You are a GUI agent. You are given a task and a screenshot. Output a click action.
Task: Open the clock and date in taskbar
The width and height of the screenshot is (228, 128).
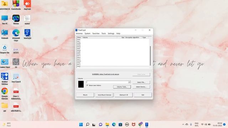(x=218, y=124)
